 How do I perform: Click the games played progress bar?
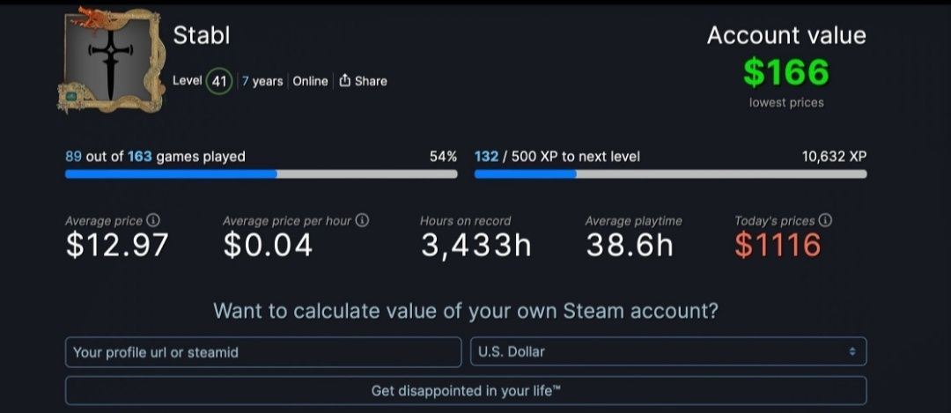[262, 174]
